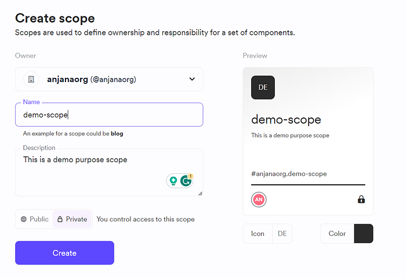Click the AN owner avatar in preview
The image size is (406, 279).
[x=259, y=199]
